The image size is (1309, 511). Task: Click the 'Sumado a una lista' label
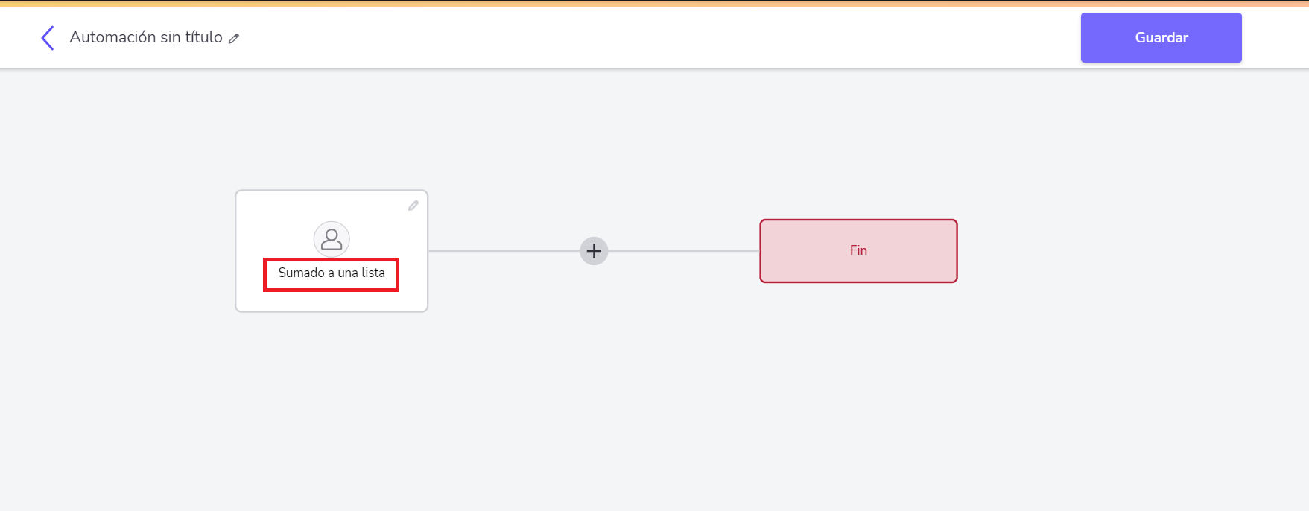coord(332,273)
